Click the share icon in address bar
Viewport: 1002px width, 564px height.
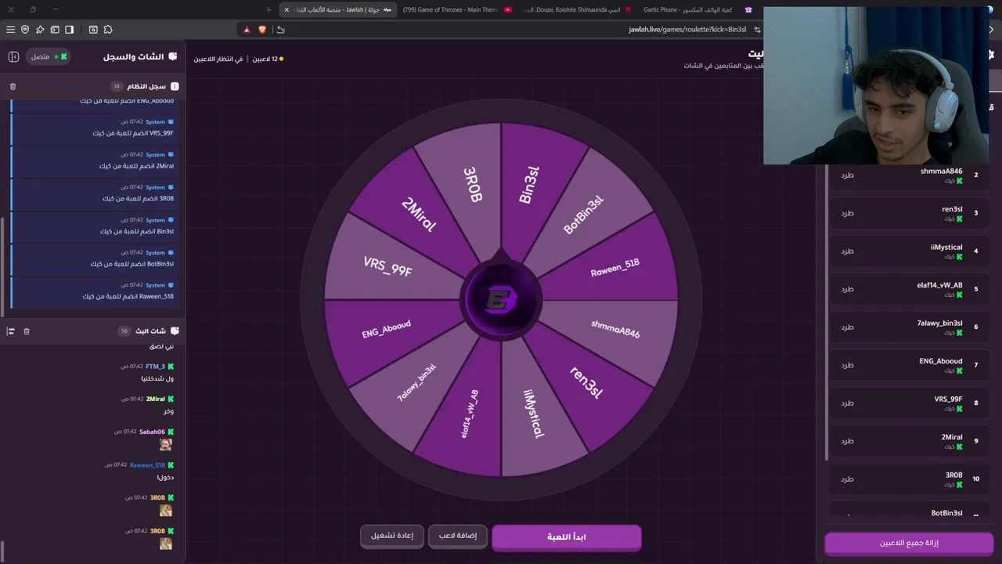(x=281, y=30)
